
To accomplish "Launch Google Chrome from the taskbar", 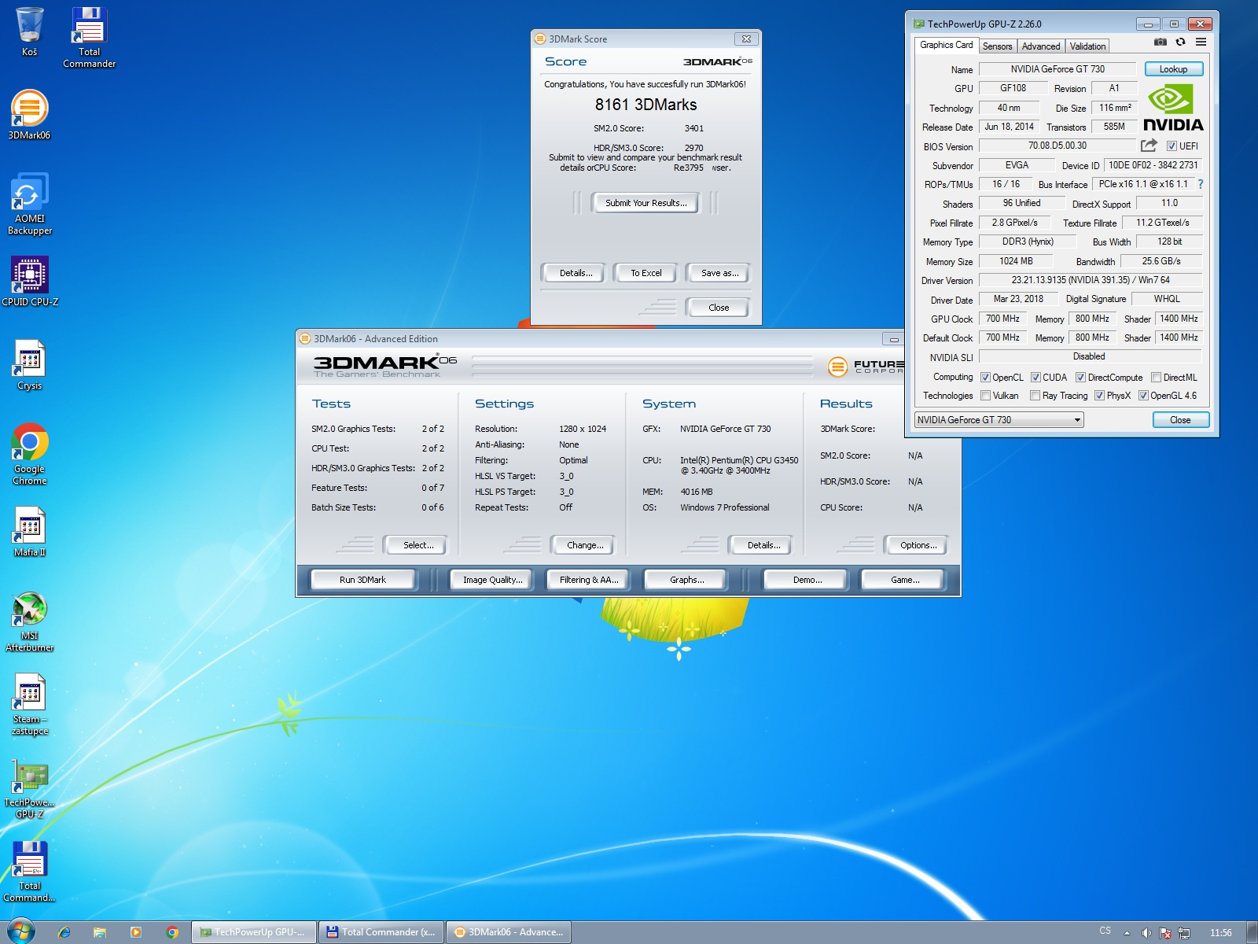I will coord(172,932).
